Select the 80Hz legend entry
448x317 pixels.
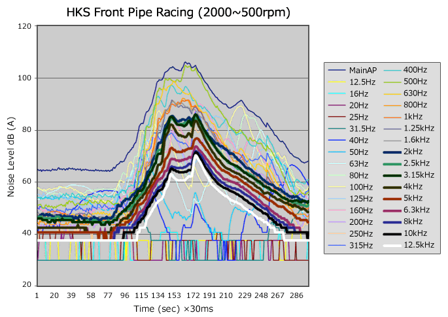348,175
